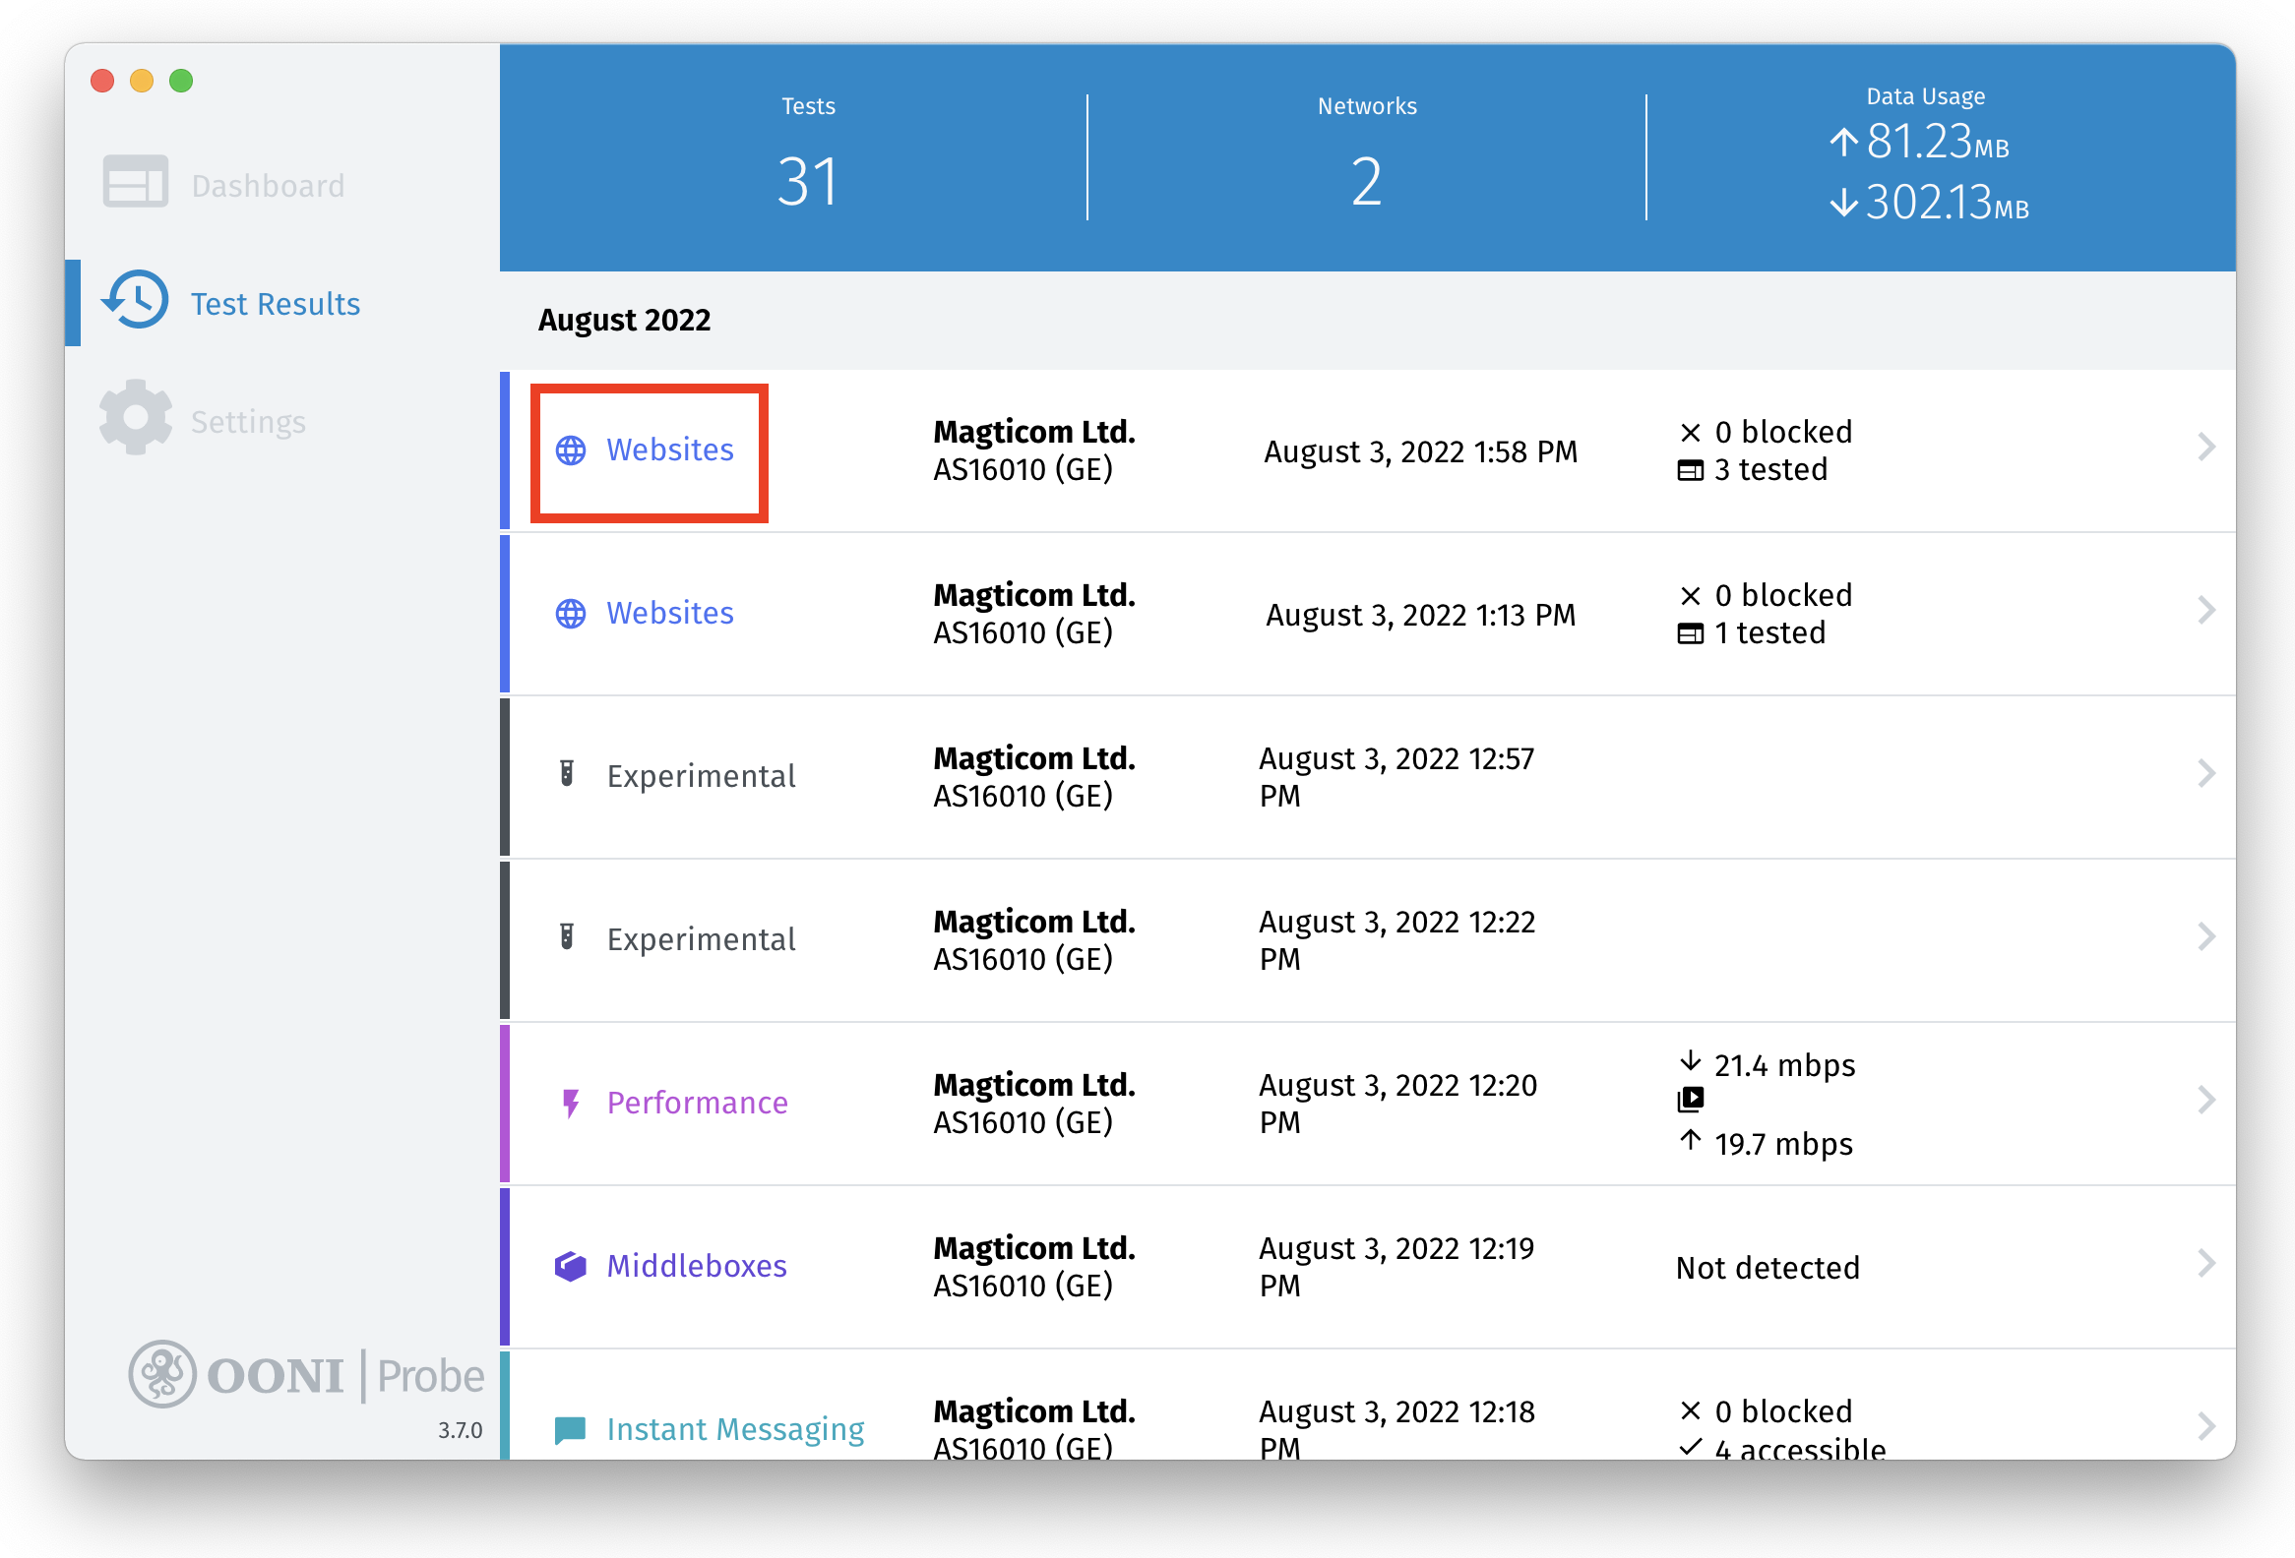Click the Tests count 31 in header
Viewport: 2295px width, 1558px height.
807,183
